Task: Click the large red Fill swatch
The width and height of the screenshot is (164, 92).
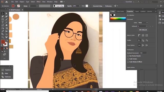Action: tap(3, 42)
